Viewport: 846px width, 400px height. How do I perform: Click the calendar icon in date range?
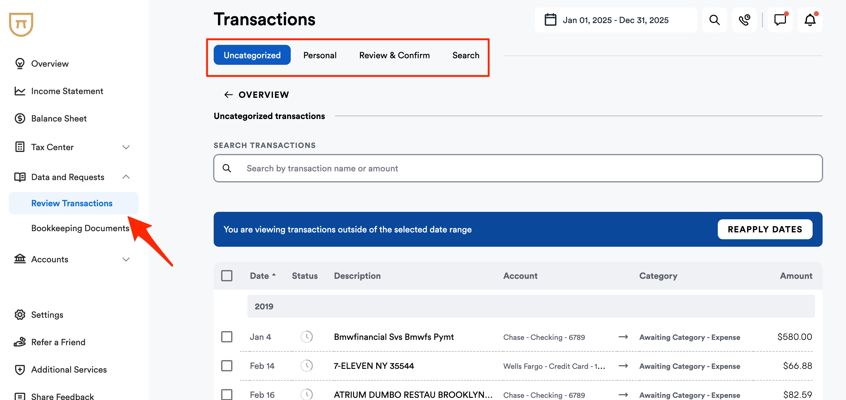pyautogui.click(x=550, y=20)
